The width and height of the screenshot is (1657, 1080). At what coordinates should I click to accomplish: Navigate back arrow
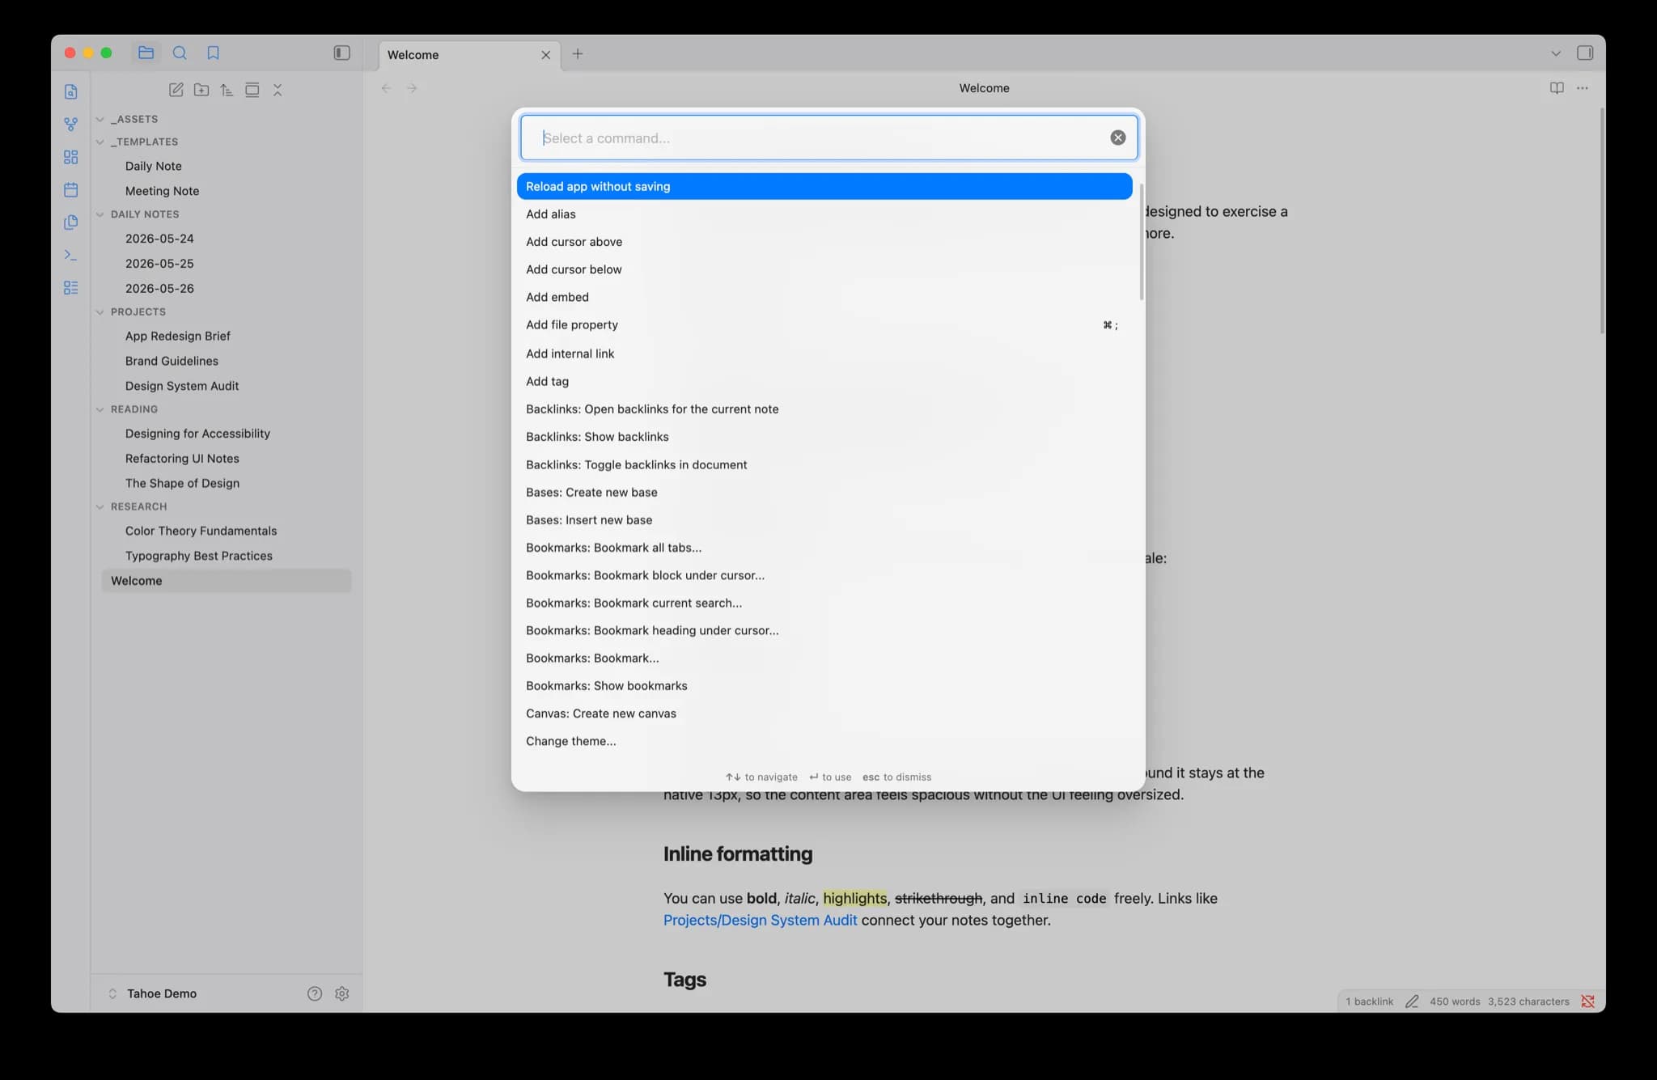point(386,88)
